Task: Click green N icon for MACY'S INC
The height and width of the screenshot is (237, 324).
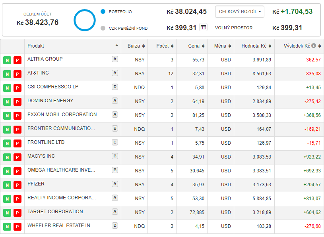Action: [x=7, y=157]
